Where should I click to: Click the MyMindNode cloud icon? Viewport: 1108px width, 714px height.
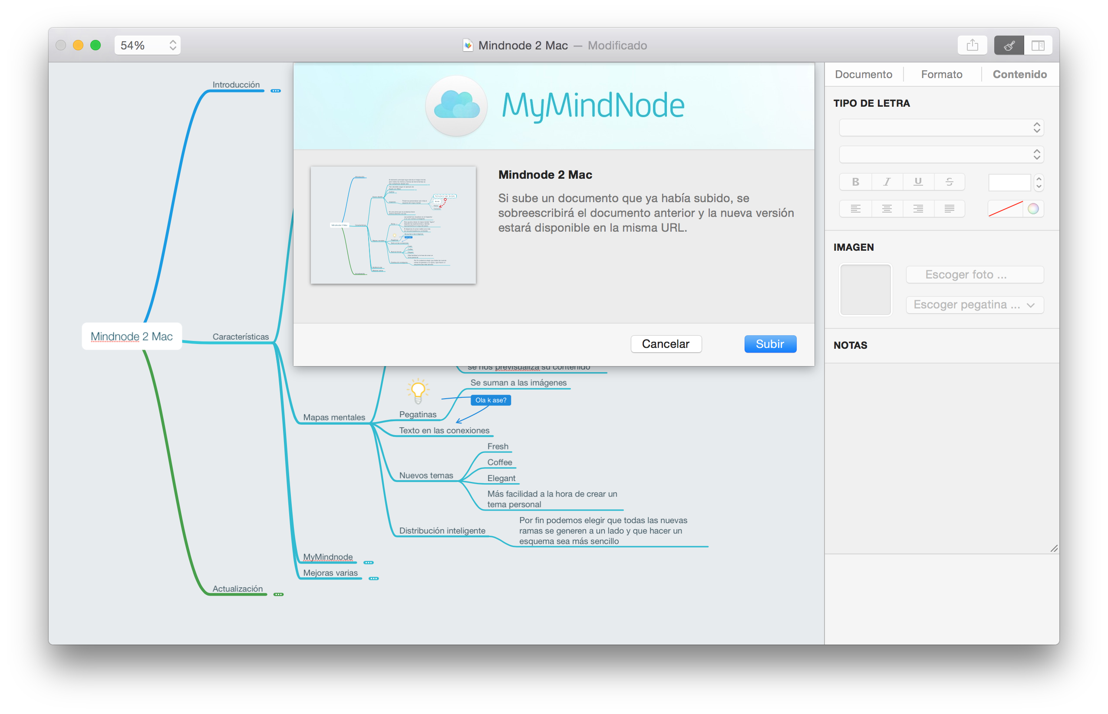[x=457, y=105]
